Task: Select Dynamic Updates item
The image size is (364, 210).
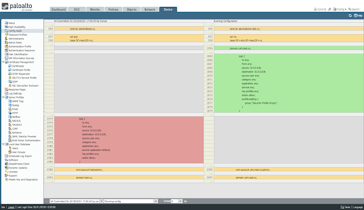Action: click(18, 168)
